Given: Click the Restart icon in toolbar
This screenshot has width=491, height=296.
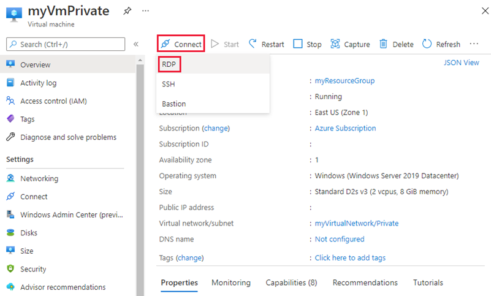Looking at the screenshot, I should (253, 44).
